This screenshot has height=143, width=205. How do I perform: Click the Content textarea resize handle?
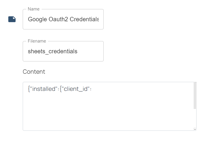pos(195,129)
